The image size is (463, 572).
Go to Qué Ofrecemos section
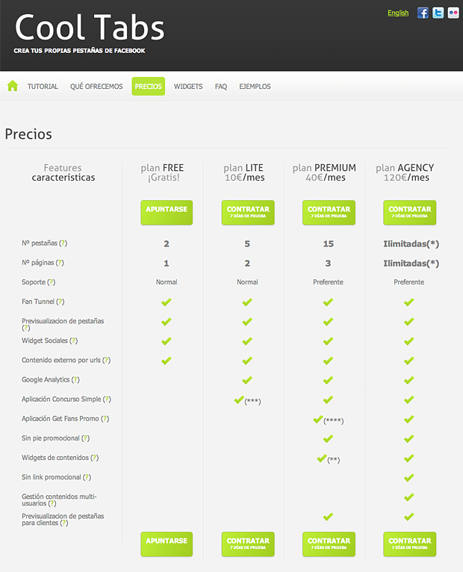(96, 87)
